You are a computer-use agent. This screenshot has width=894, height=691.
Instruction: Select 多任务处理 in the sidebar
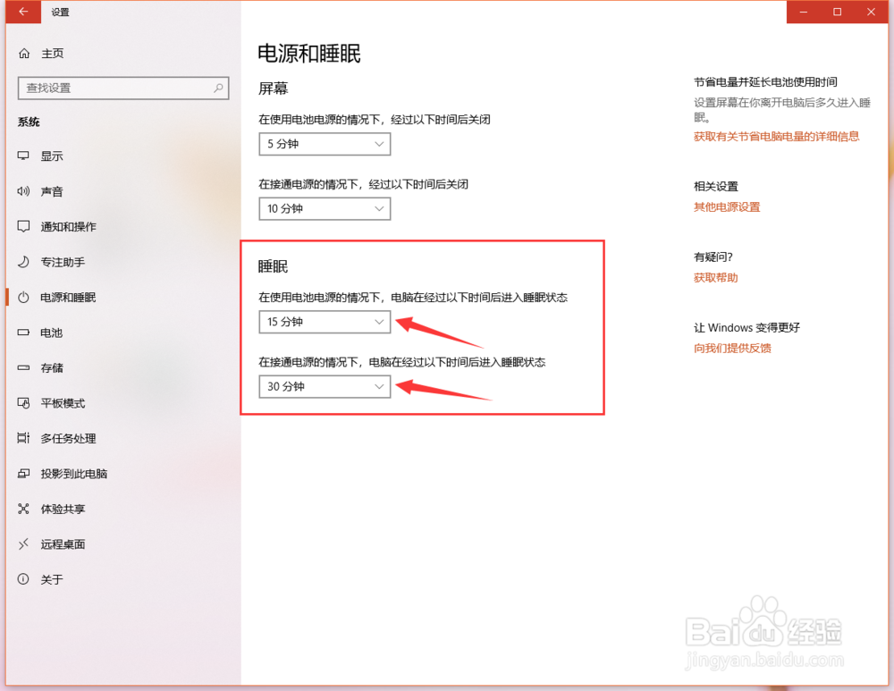point(69,438)
